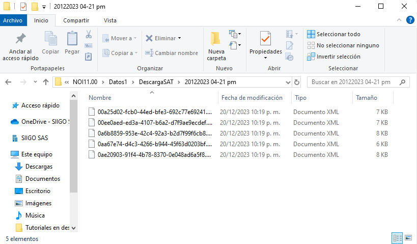Go up one folder level arrow

coord(46,82)
